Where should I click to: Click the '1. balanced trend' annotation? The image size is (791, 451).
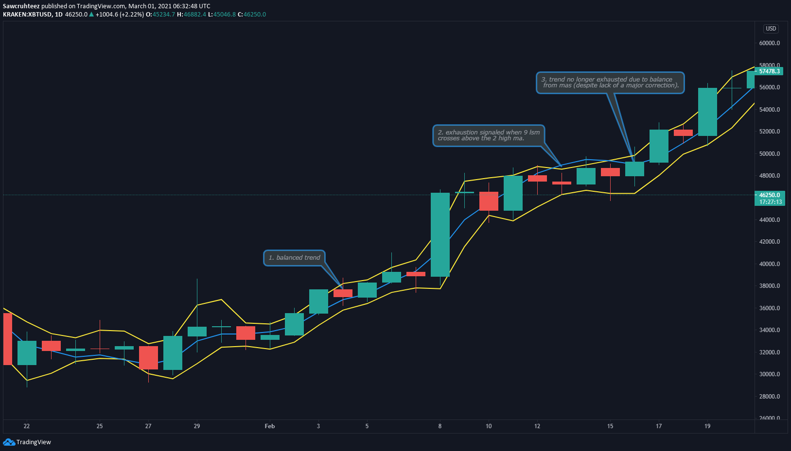(x=294, y=258)
